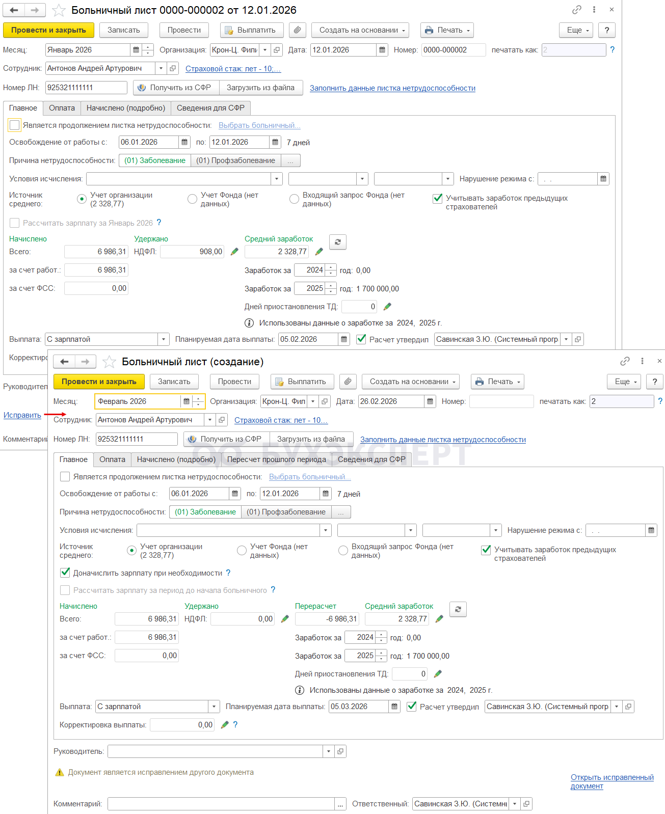This screenshot has width=665, height=814.
Task: Open calendar for date 12.01.2026 in top header
Action: (x=382, y=50)
